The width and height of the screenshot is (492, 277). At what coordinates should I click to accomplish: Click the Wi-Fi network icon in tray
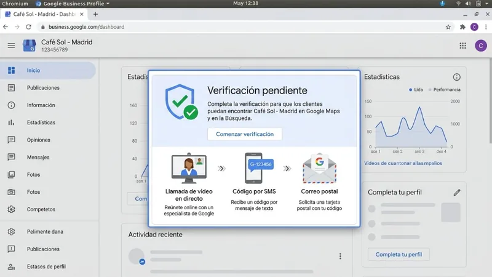coord(458,4)
